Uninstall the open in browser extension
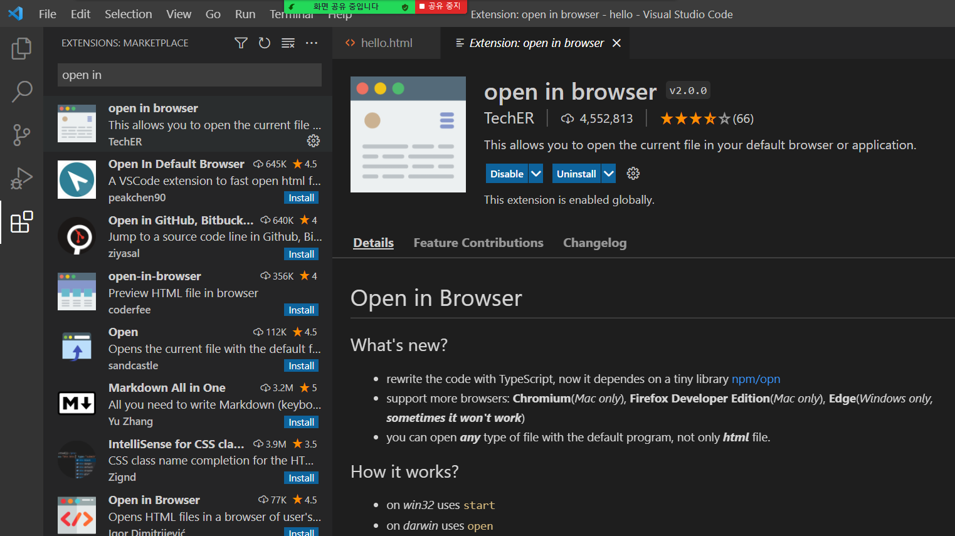This screenshot has width=955, height=536. (x=576, y=174)
